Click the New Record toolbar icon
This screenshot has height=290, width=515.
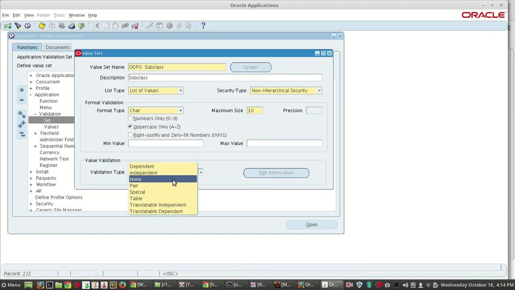point(8,26)
